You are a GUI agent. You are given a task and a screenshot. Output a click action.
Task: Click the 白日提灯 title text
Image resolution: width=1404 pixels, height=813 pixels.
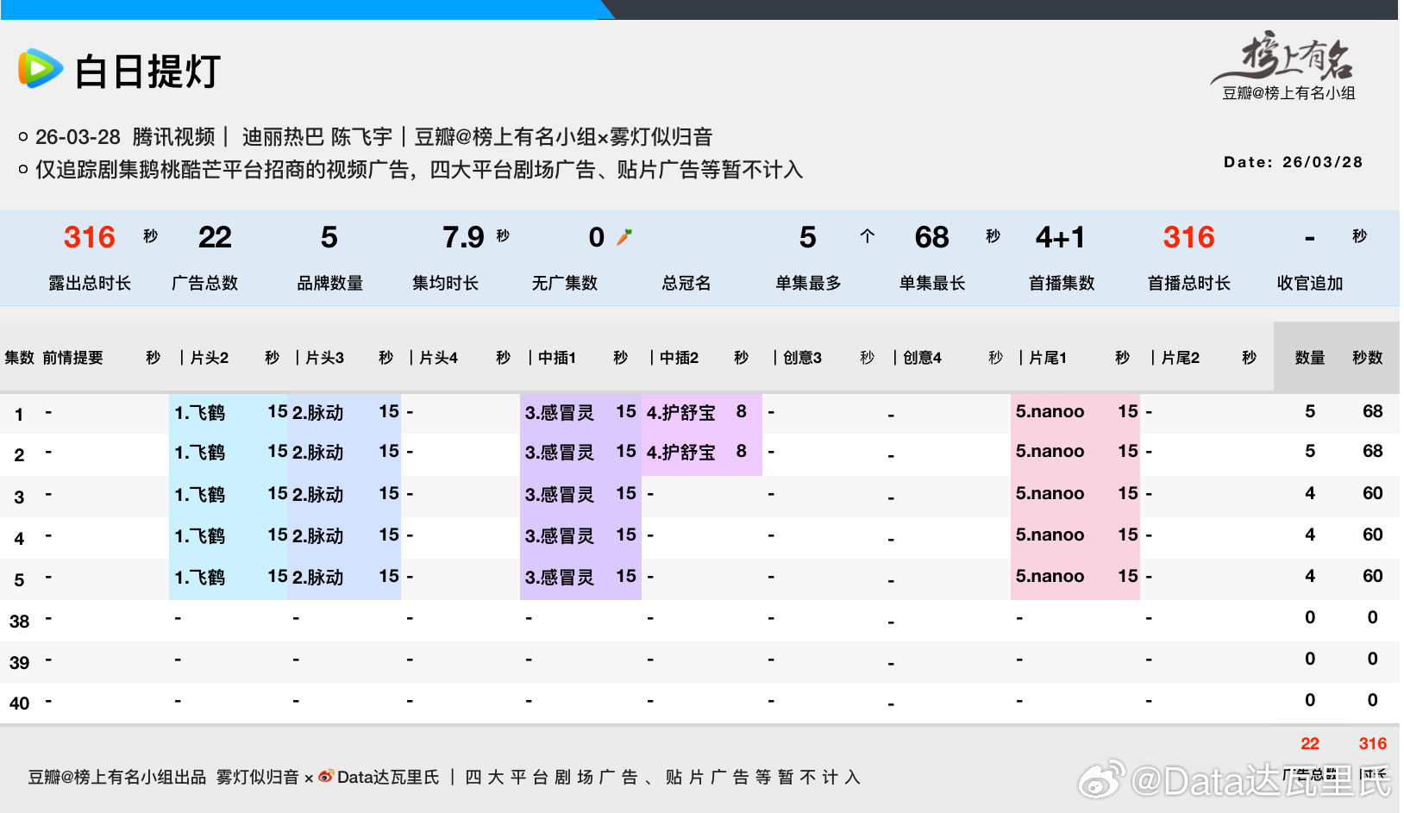tap(150, 71)
